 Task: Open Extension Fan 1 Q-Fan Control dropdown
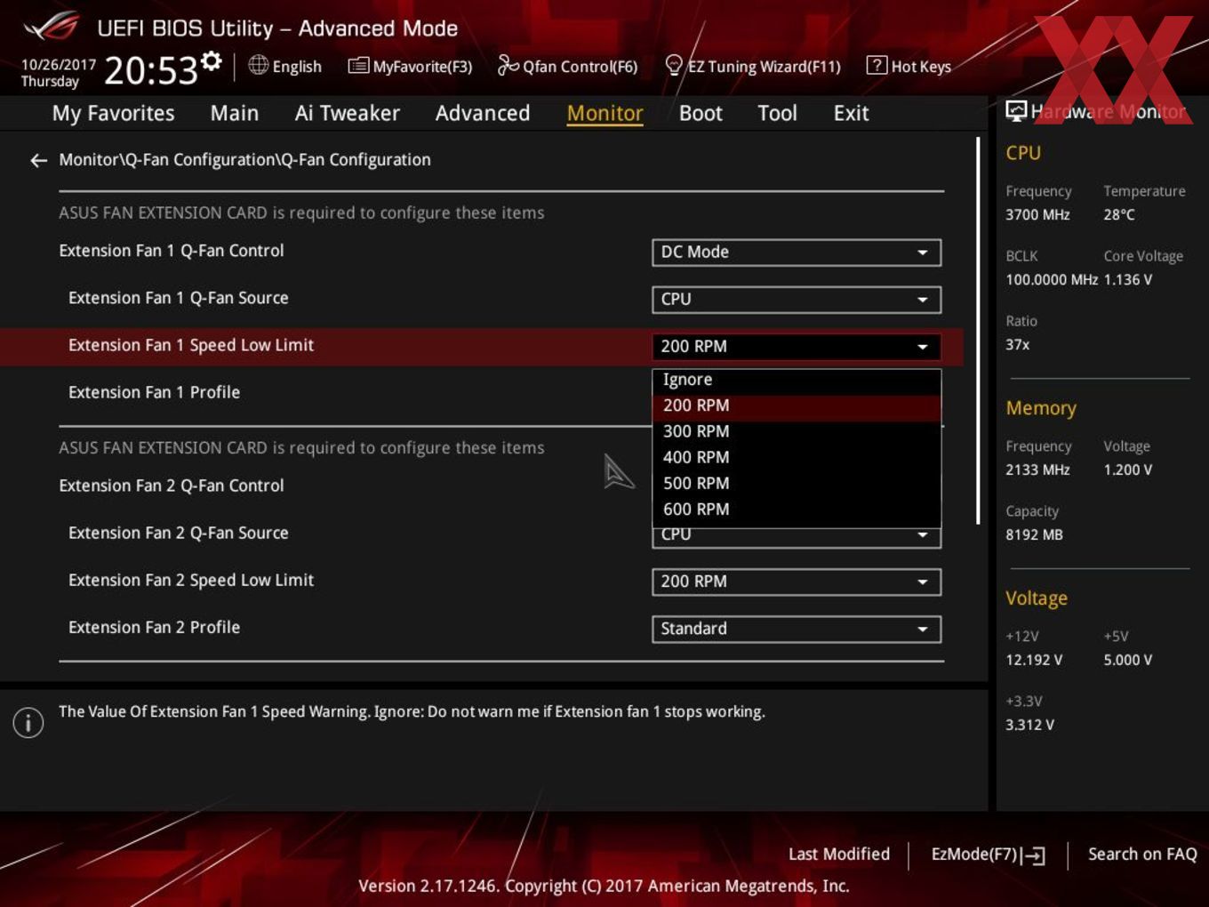(x=797, y=253)
